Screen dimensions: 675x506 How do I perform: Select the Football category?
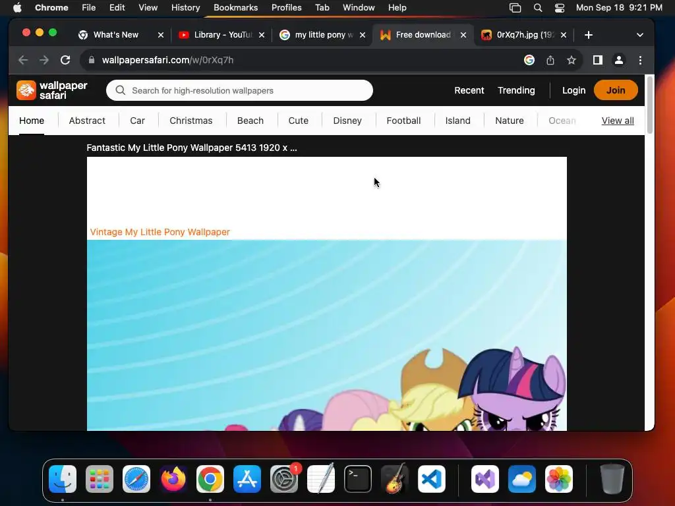click(x=403, y=121)
